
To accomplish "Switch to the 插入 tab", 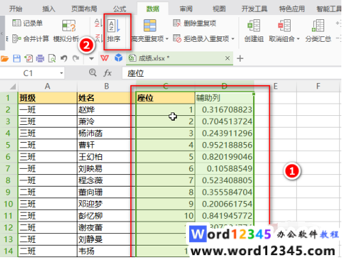I will point(49,9).
